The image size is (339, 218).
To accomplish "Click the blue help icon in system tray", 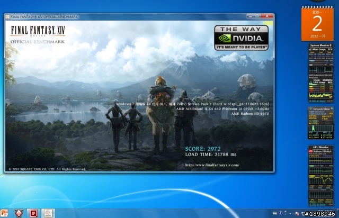I will [x=280, y=213].
